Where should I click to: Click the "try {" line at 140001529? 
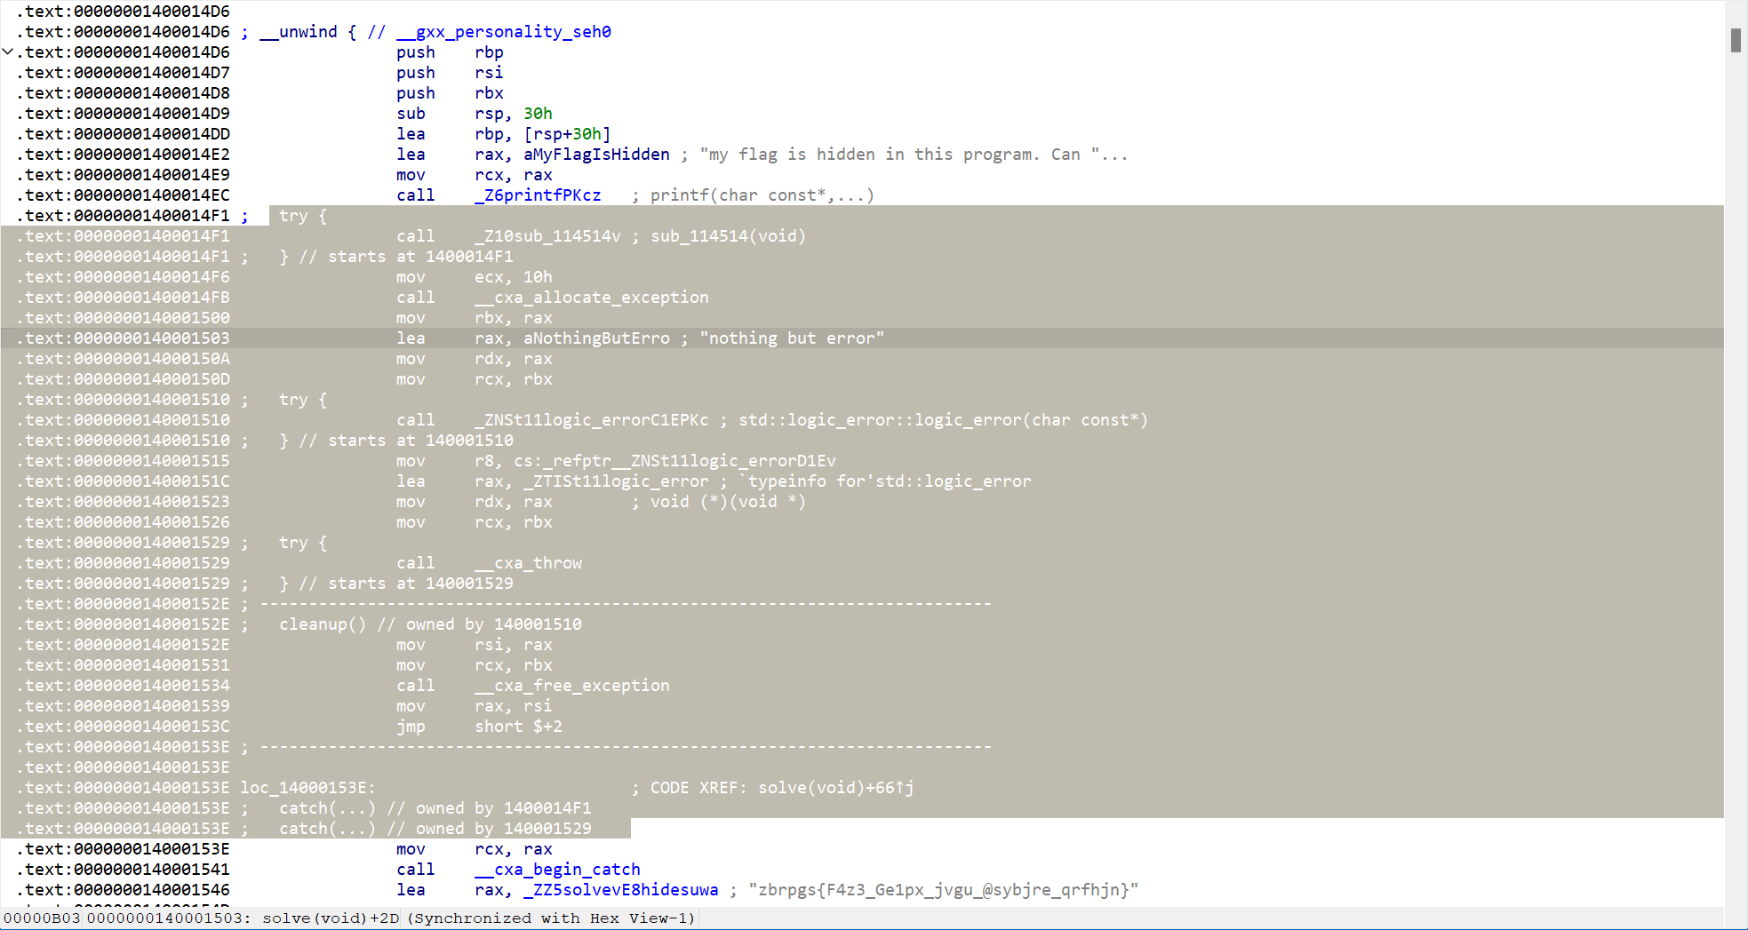click(x=303, y=543)
